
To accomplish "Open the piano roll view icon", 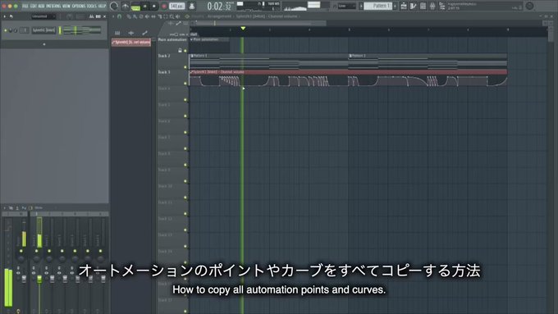I will pos(413,6).
